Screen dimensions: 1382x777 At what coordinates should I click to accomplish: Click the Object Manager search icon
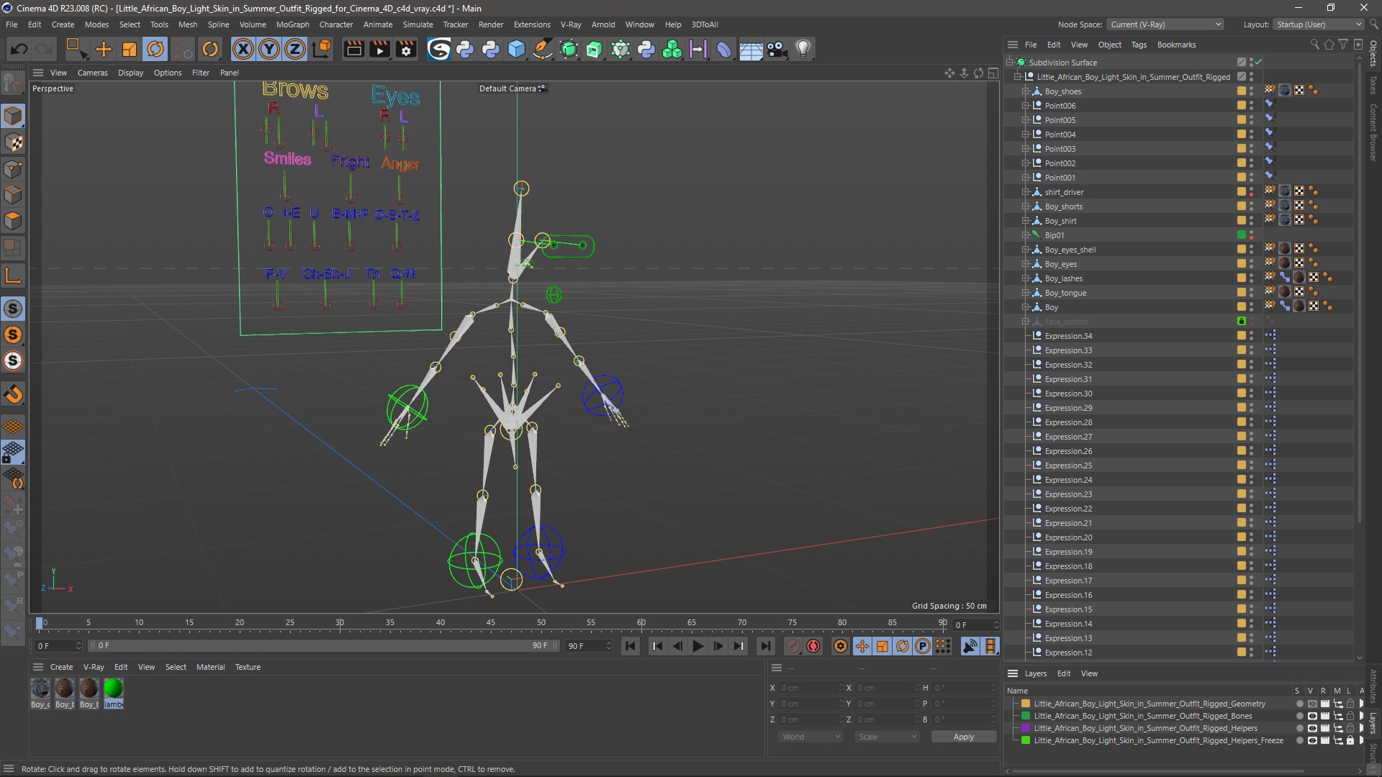tap(1314, 45)
